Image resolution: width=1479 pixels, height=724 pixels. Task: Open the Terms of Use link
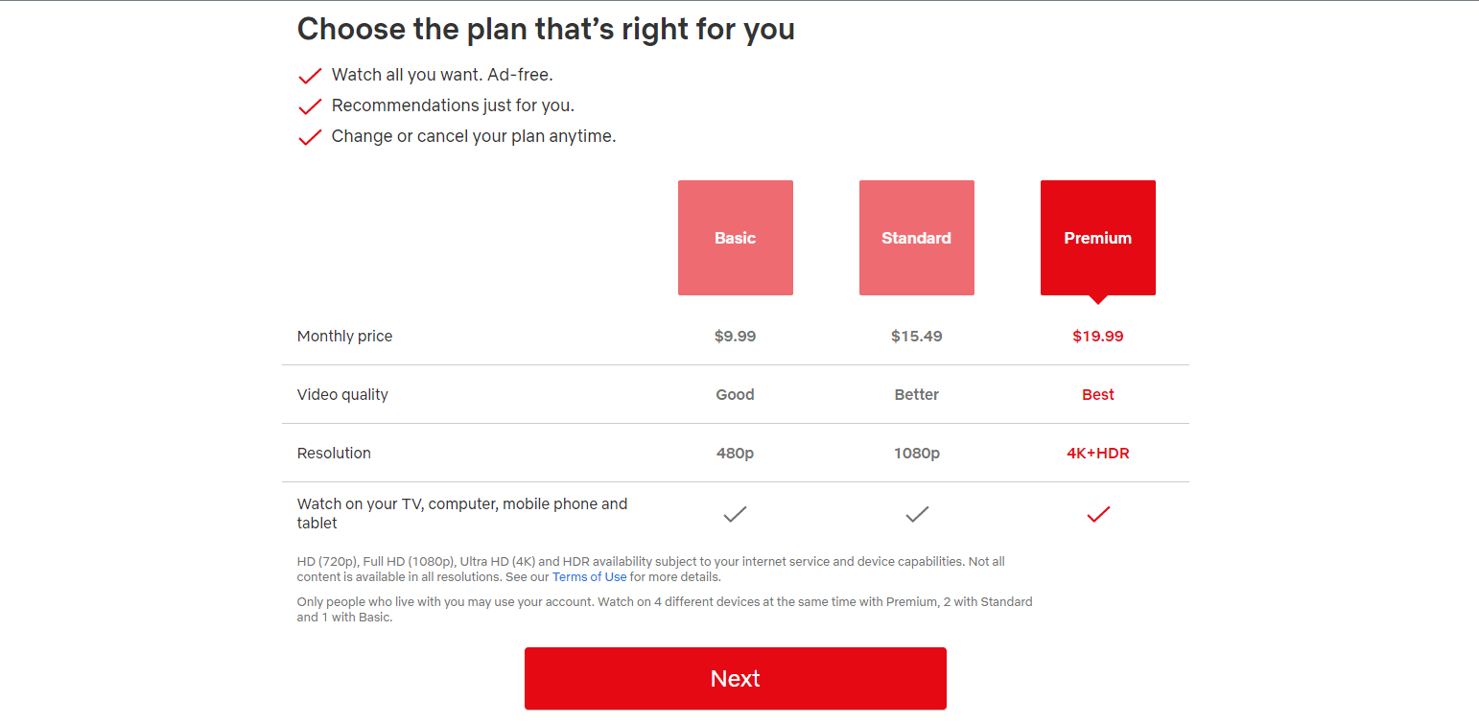click(x=590, y=577)
